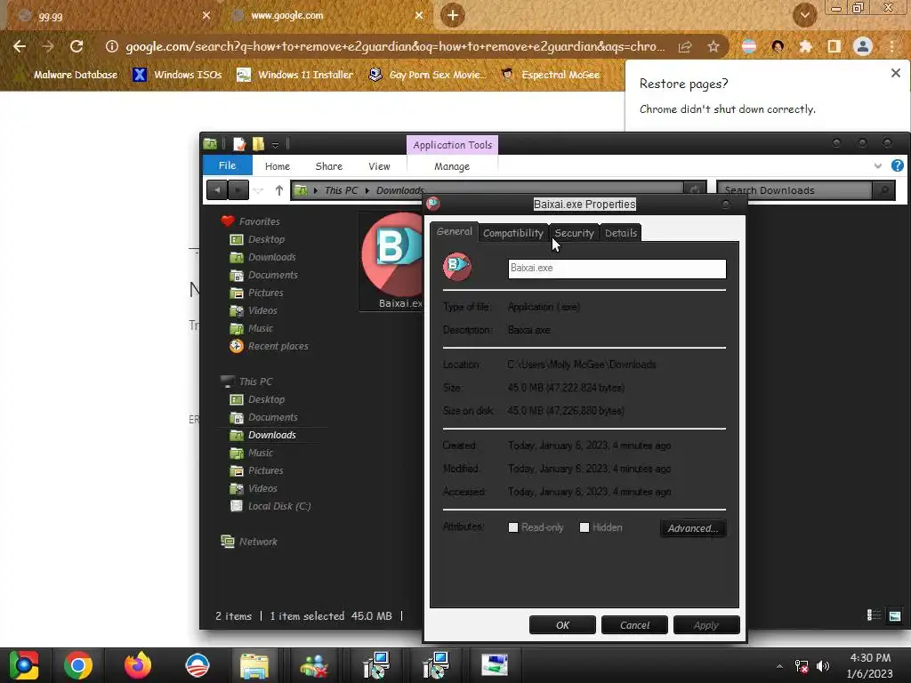The width and height of the screenshot is (911, 683).
Task: Close the www.google.com tab
Action: coord(419,15)
